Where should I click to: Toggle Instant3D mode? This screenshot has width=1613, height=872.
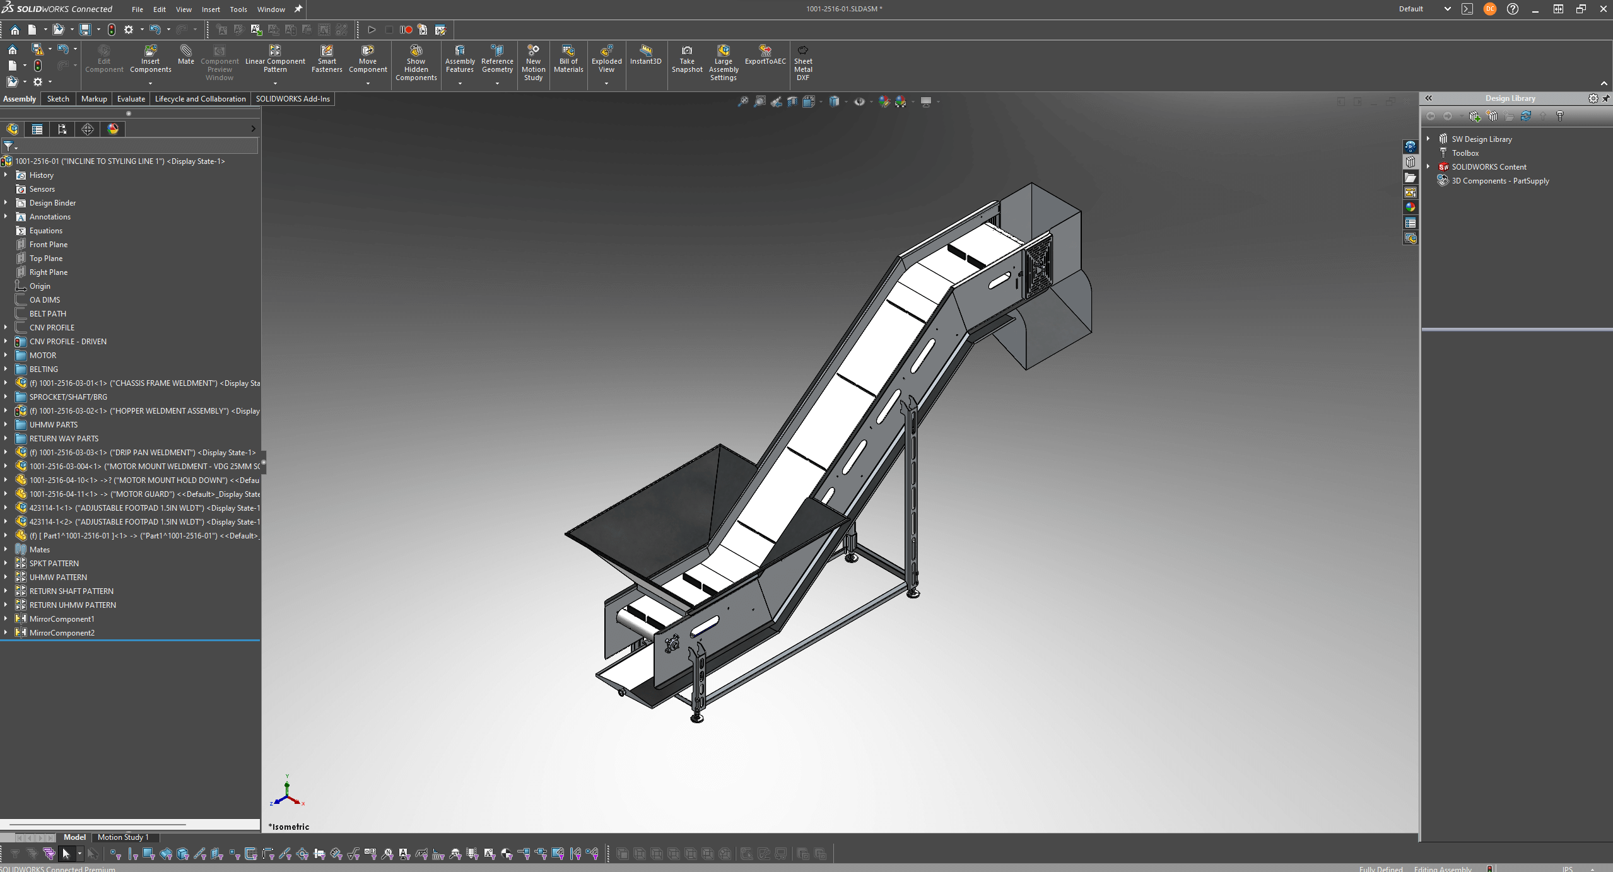[645, 51]
